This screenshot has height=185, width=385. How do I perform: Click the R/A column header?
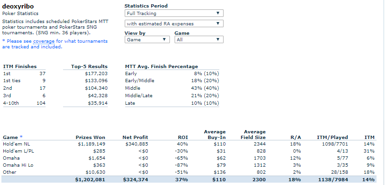[296, 138]
